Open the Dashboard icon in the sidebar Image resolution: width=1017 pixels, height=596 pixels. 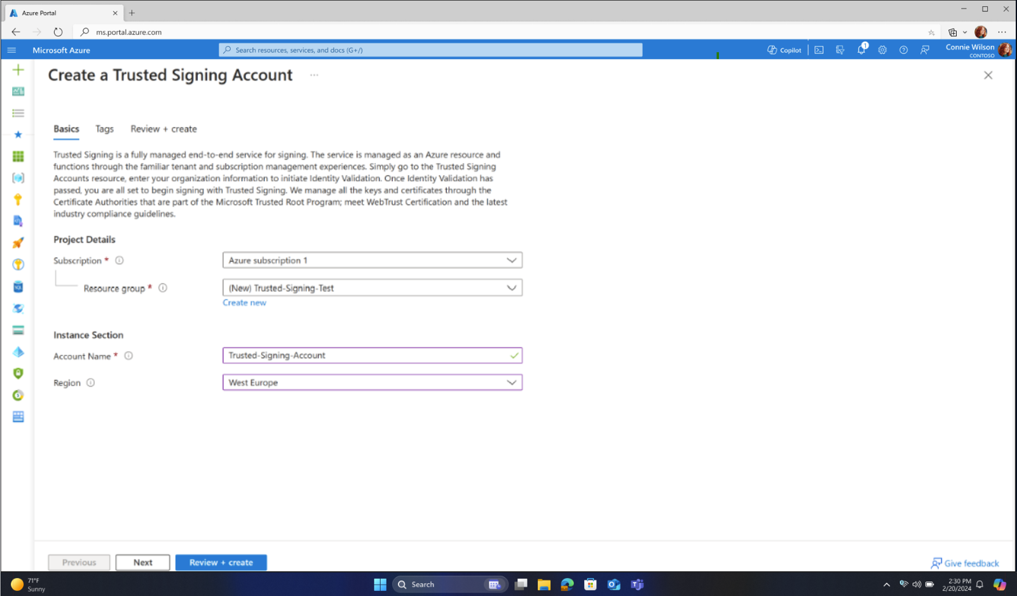click(x=18, y=91)
